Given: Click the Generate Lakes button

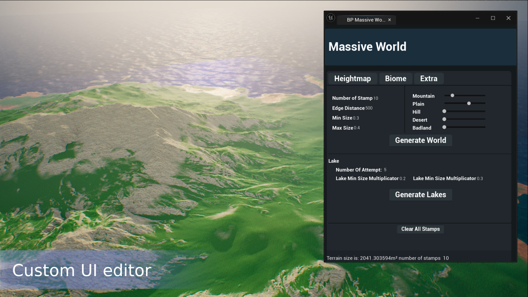Looking at the screenshot, I should coord(420,194).
